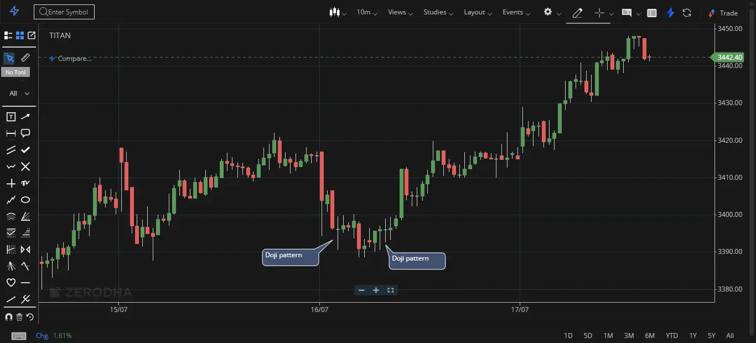
Task: Expand the All drawing tools filter
Action: point(19,93)
